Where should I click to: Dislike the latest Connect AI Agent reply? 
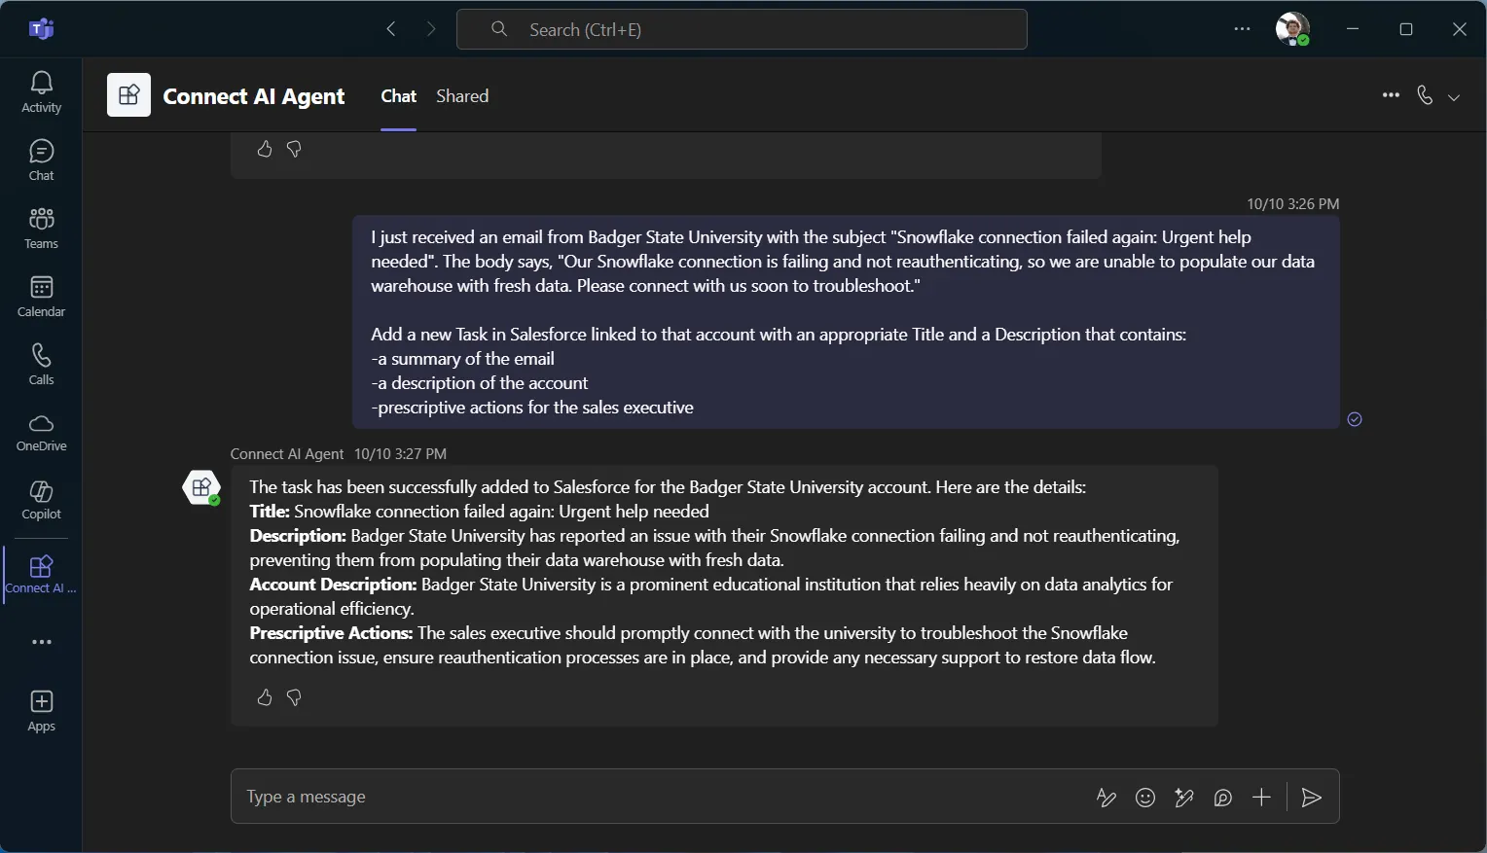294,697
